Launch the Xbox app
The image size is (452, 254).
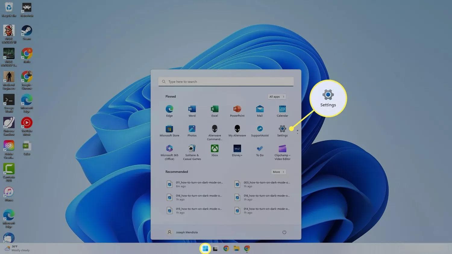click(215, 151)
